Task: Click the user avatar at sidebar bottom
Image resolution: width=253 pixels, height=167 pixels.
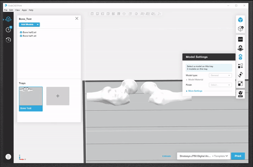Action: [x=8, y=156]
